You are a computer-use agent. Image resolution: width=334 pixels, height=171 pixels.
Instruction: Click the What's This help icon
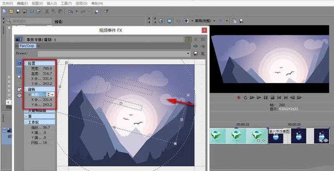point(106,12)
